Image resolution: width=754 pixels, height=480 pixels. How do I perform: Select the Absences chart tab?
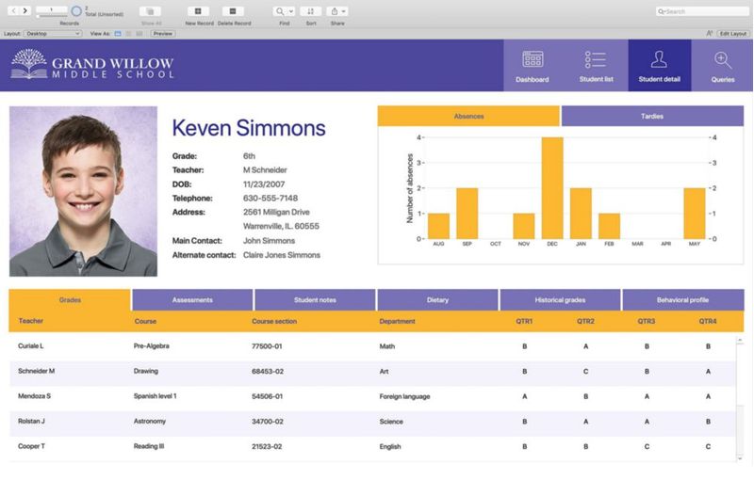pyautogui.click(x=468, y=116)
